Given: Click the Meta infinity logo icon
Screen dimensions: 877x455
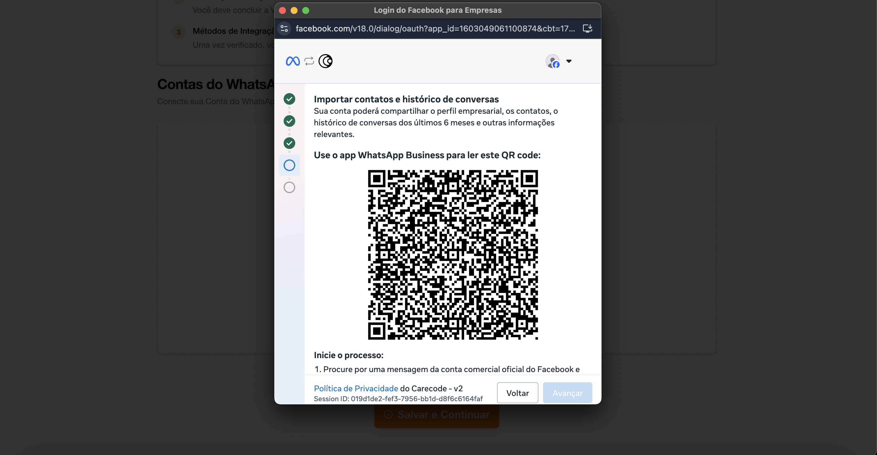Looking at the screenshot, I should pyautogui.click(x=292, y=61).
